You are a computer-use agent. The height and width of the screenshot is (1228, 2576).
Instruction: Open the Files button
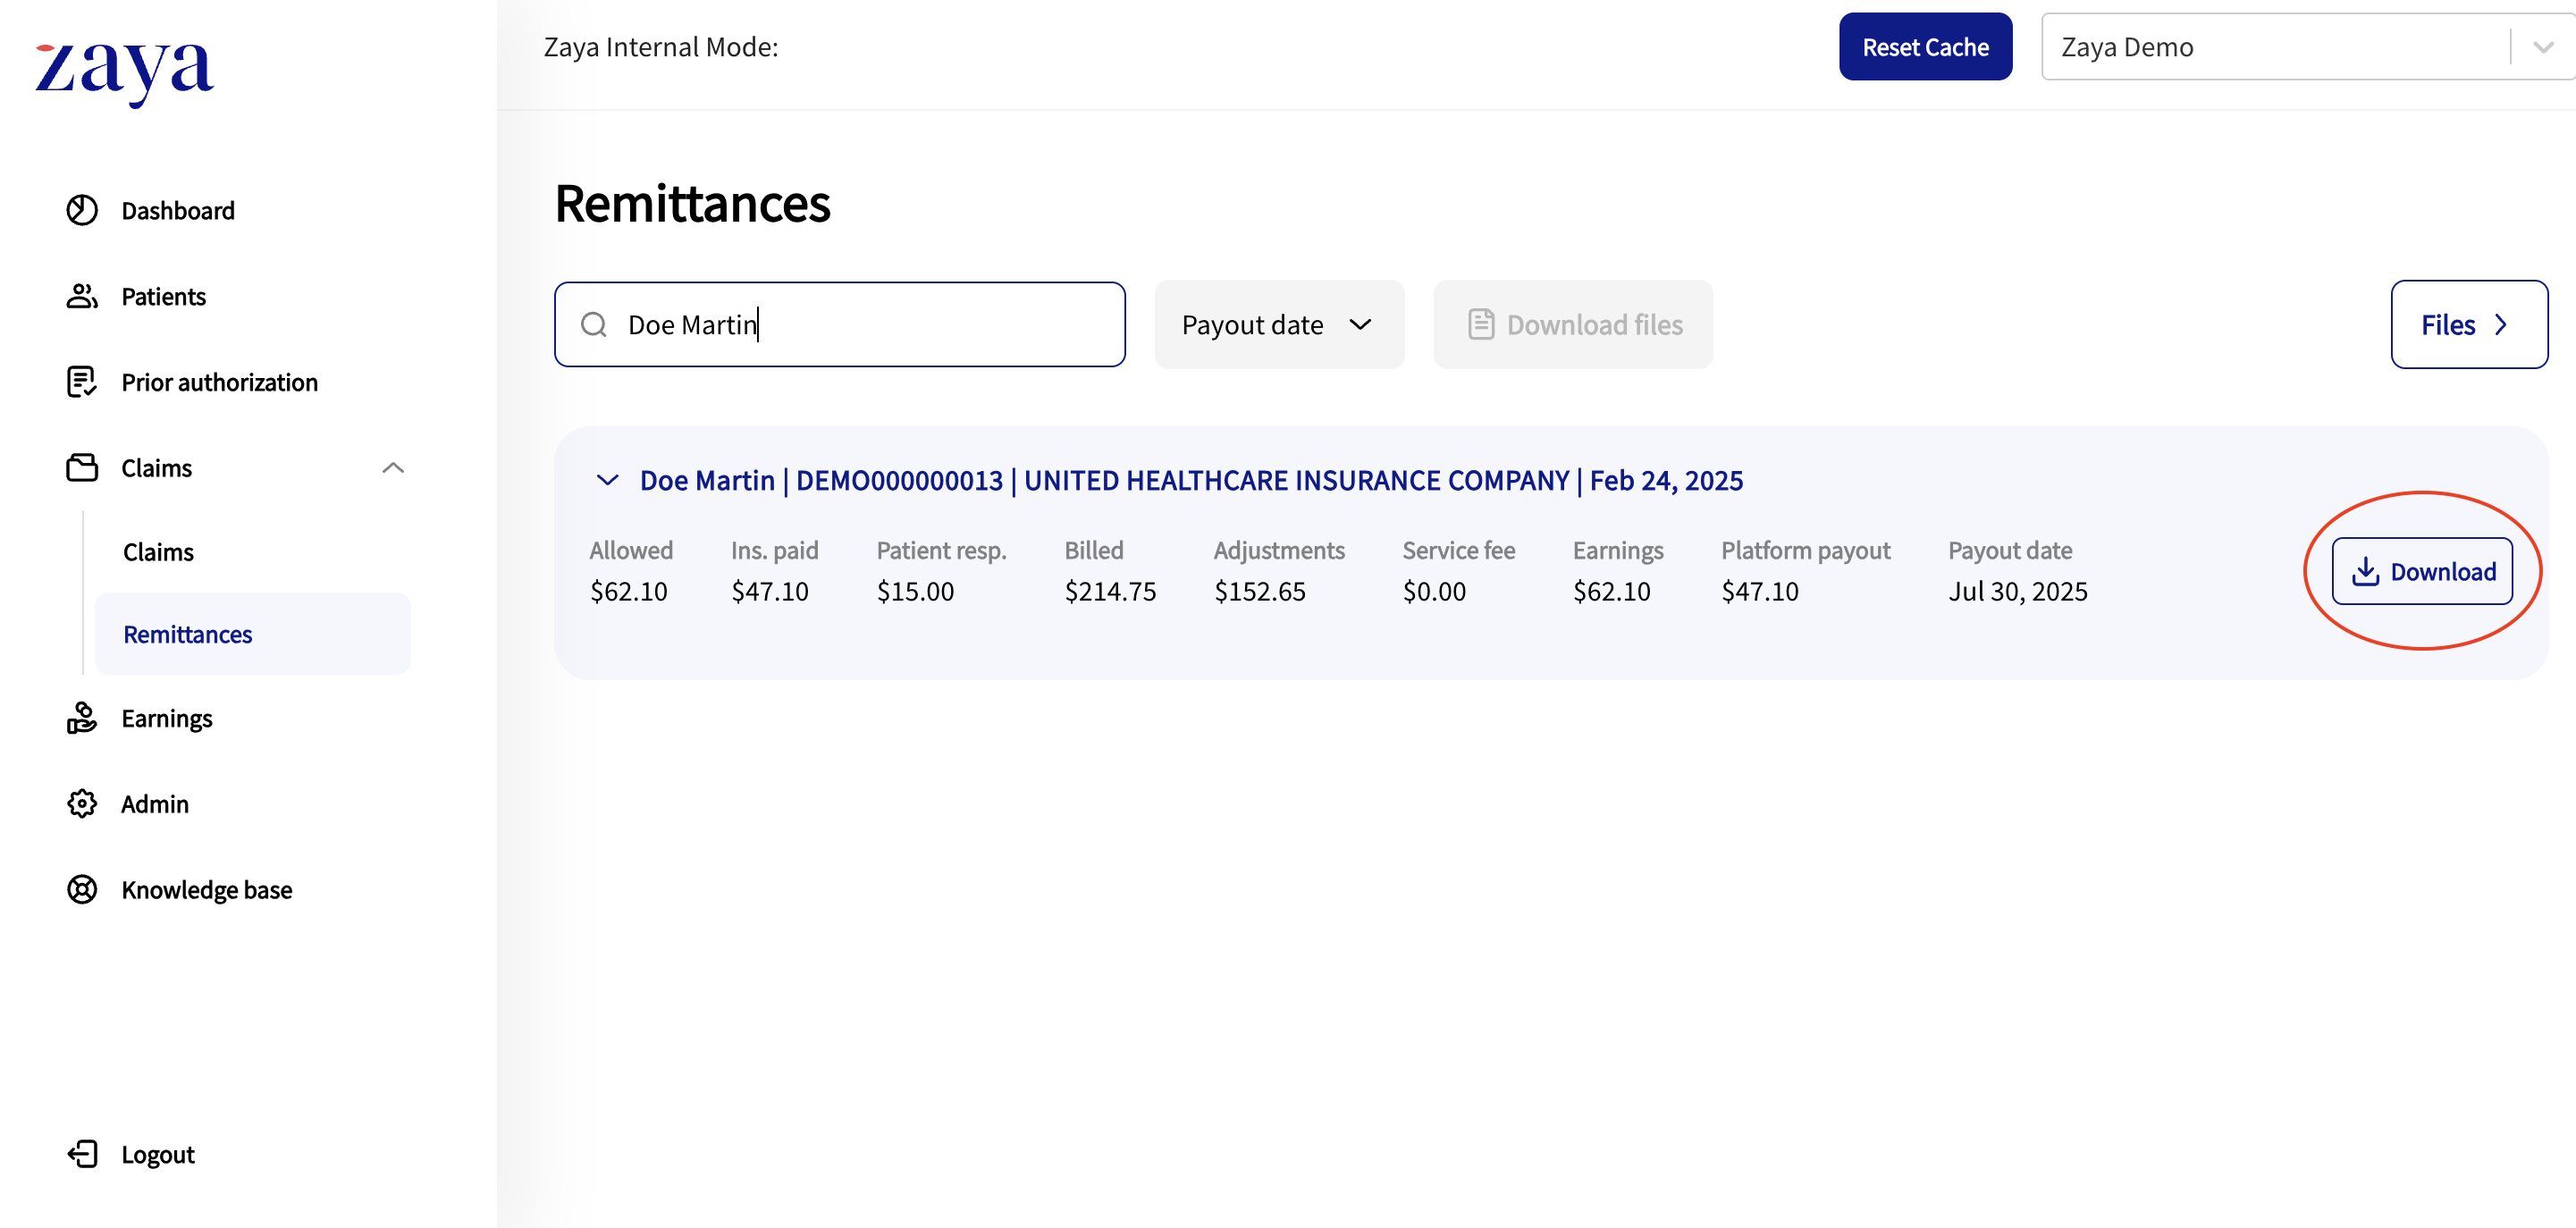click(x=2468, y=325)
